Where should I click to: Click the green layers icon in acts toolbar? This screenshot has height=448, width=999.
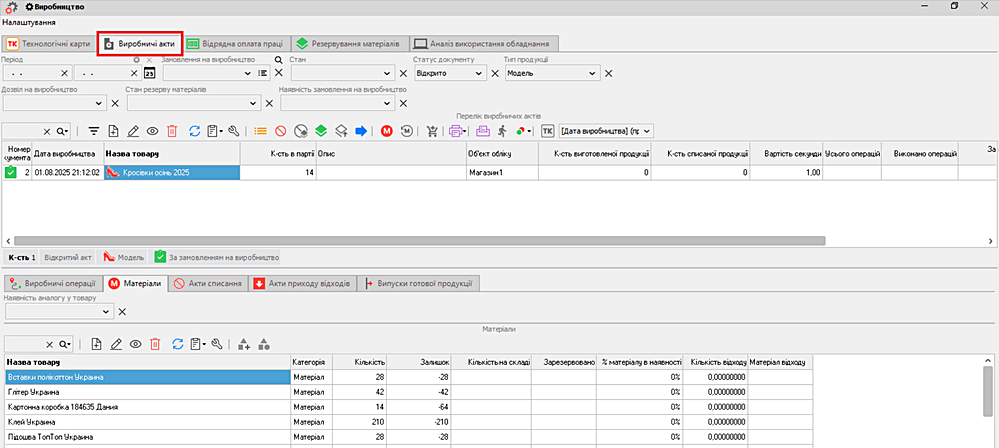click(321, 131)
